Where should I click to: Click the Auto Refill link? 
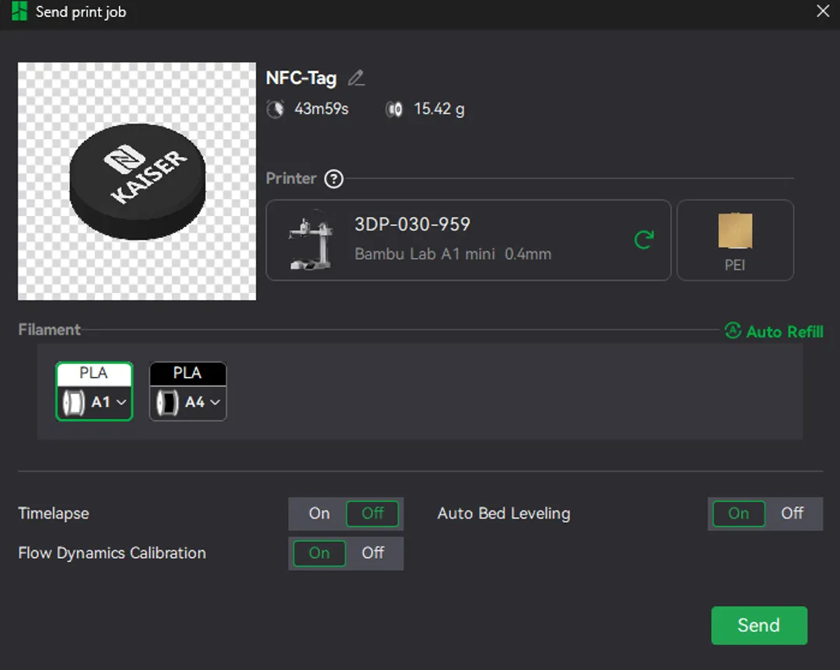coord(784,332)
